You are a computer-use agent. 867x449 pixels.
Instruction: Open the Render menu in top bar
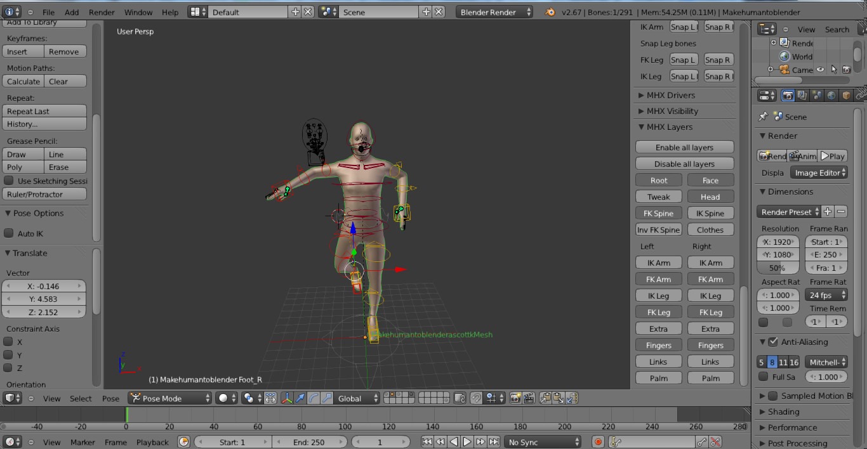[102, 12]
